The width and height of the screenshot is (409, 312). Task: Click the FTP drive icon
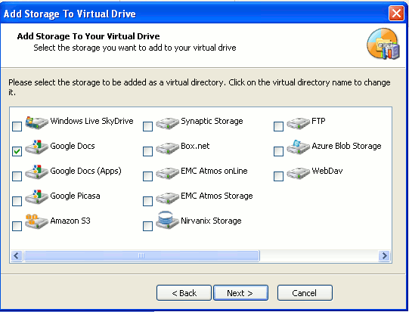click(x=298, y=123)
